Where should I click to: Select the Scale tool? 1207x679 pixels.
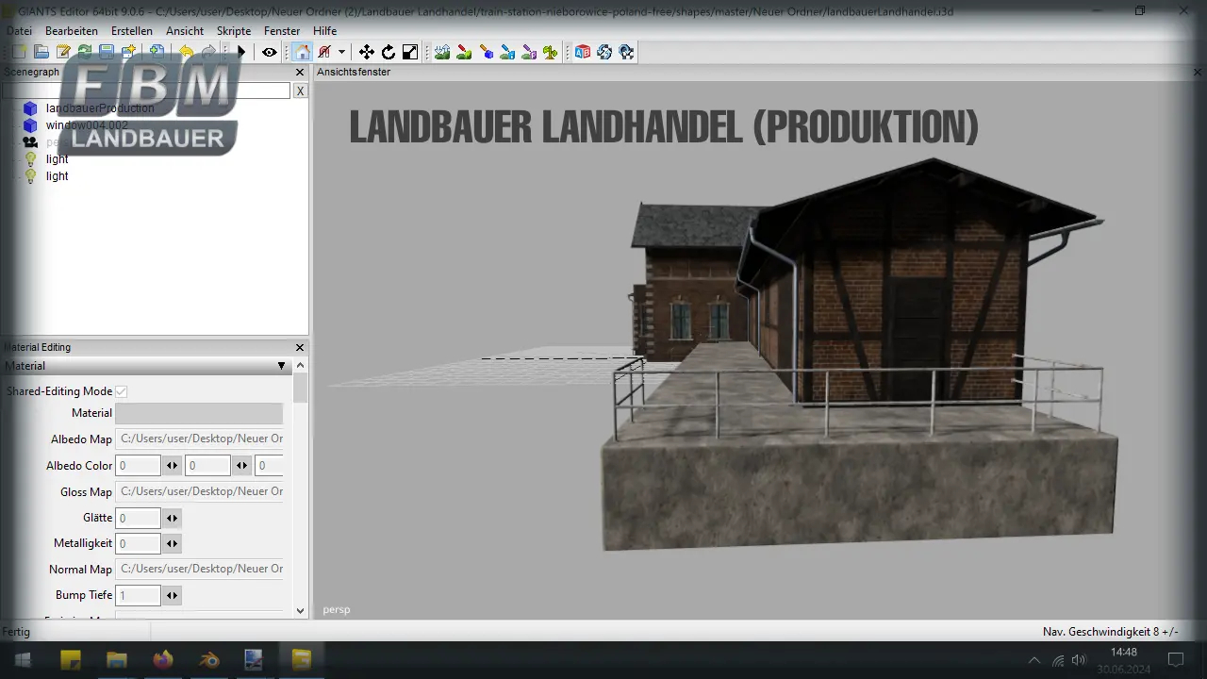click(410, 52)
